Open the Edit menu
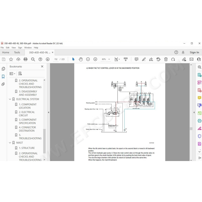The width and height of the screenshot is (202, 202). pyautogui.click(x=8, y=48)
